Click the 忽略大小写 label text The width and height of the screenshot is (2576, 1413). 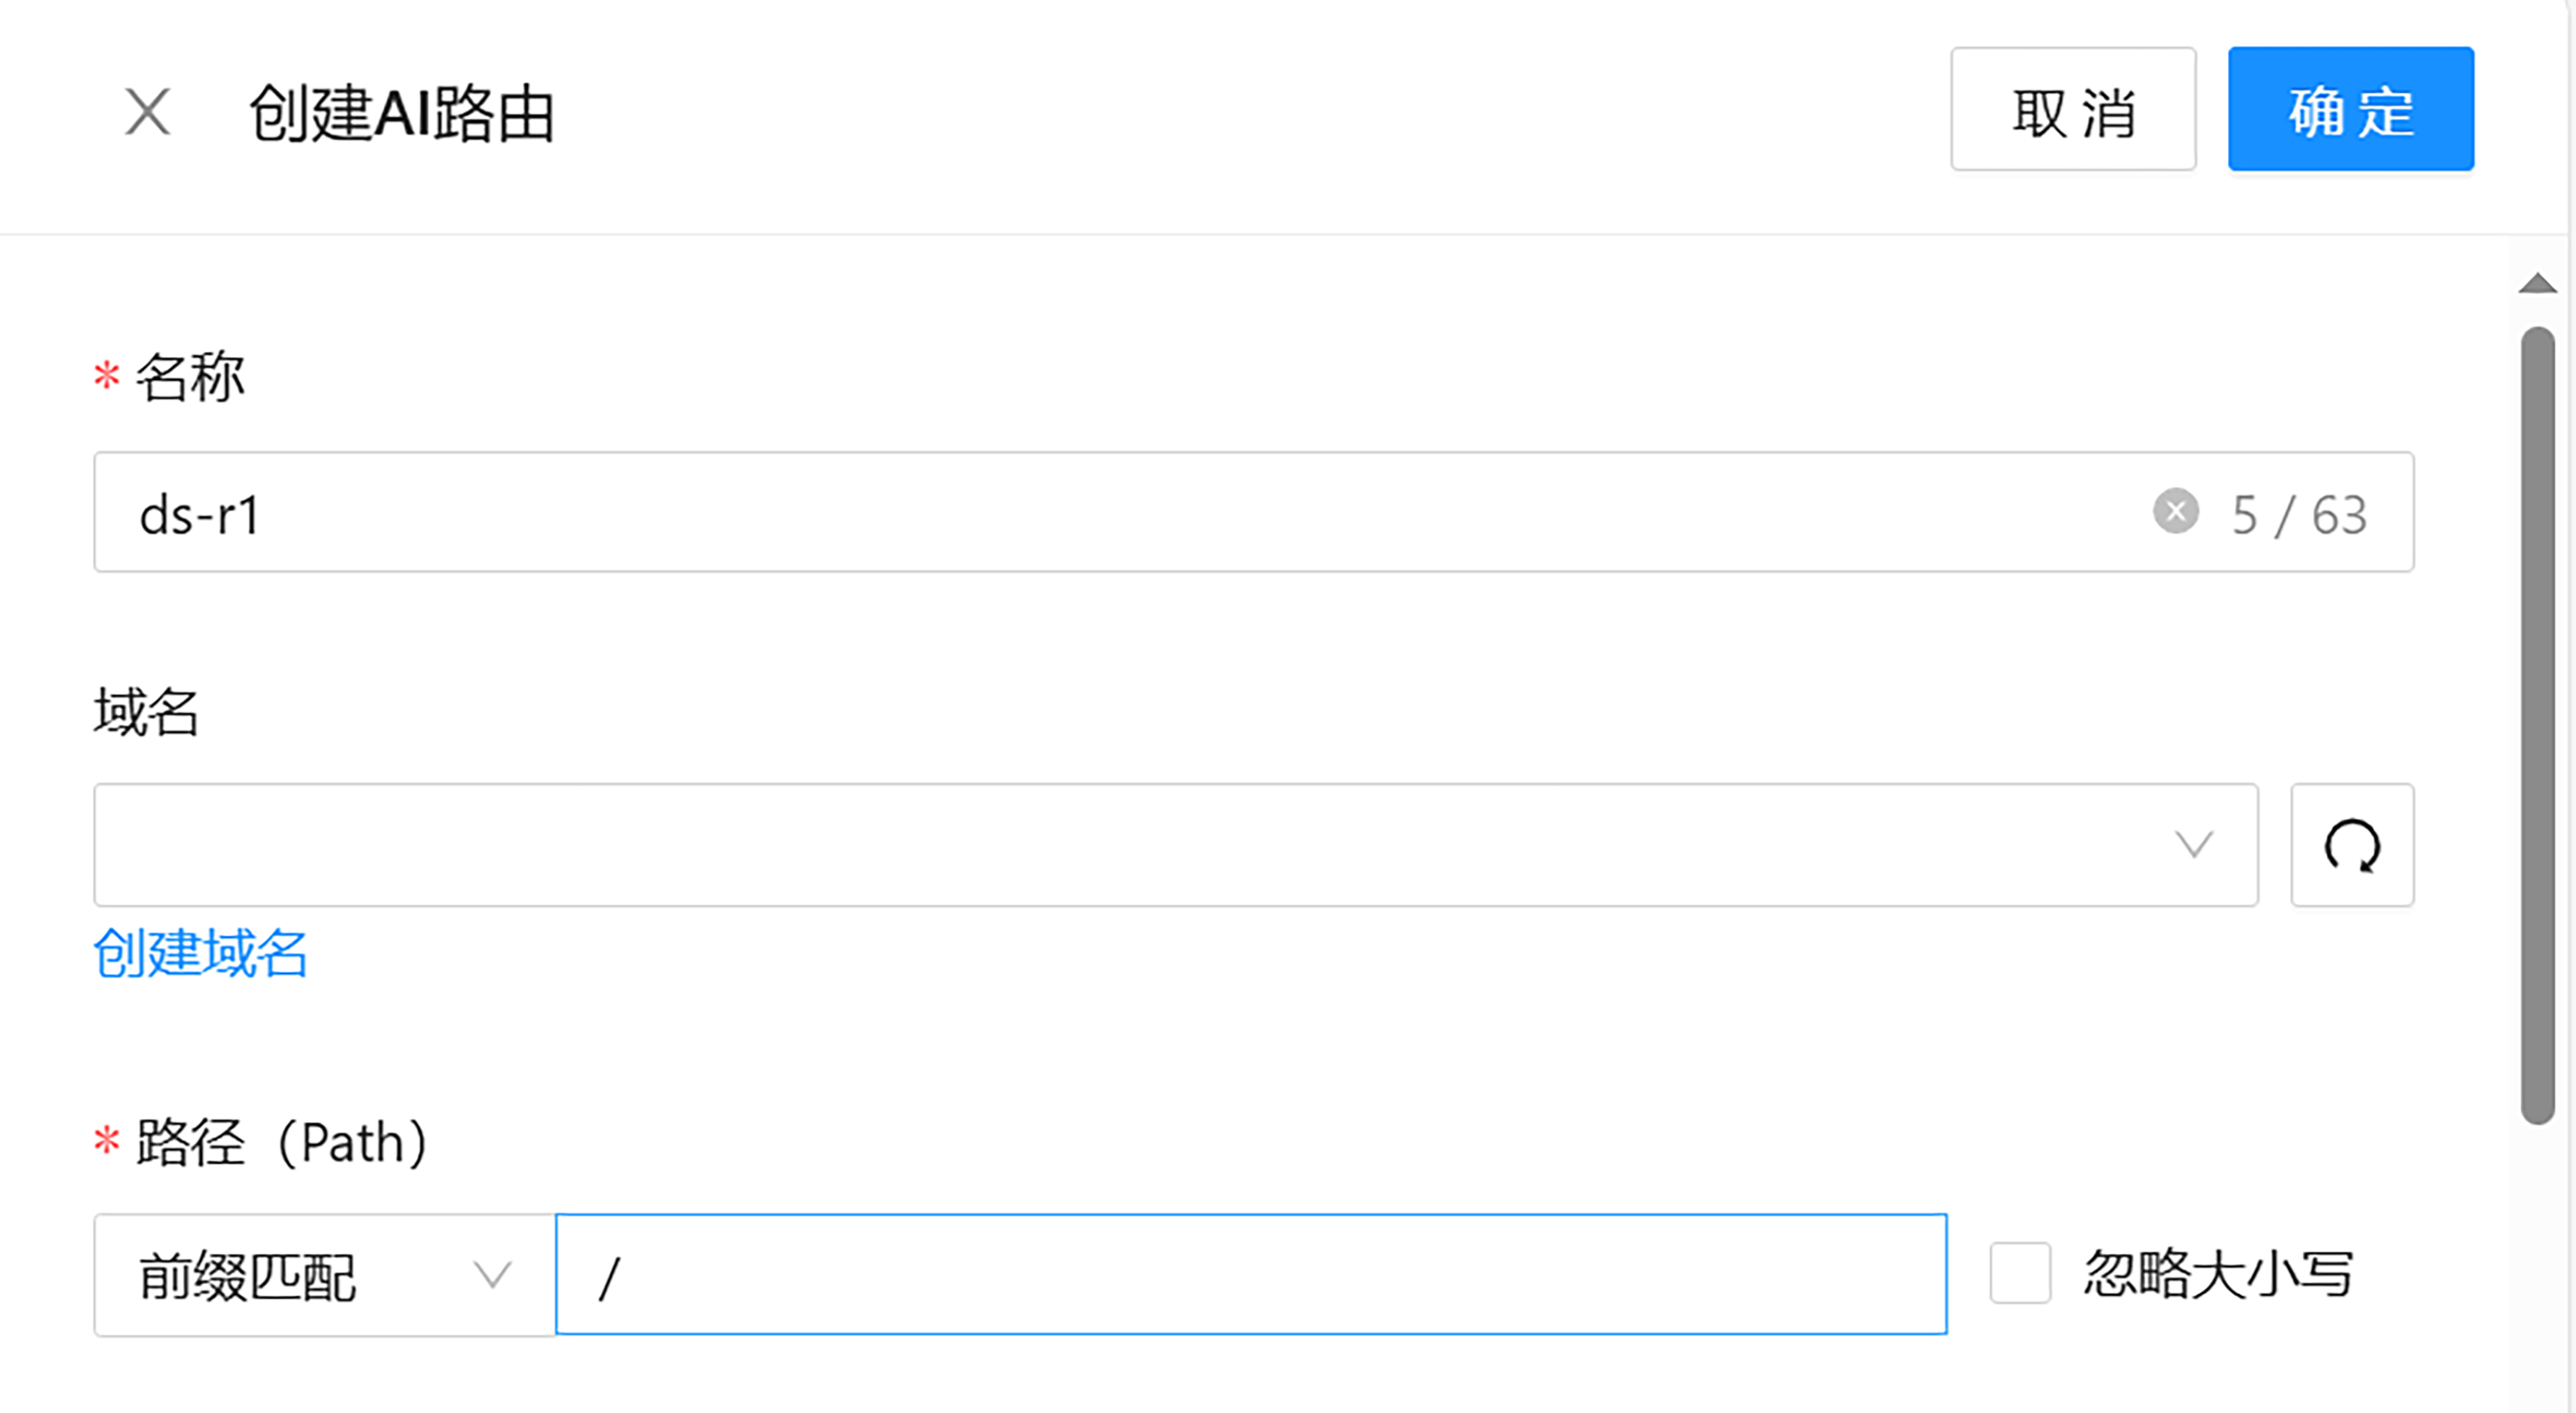coord(2218,1274)
